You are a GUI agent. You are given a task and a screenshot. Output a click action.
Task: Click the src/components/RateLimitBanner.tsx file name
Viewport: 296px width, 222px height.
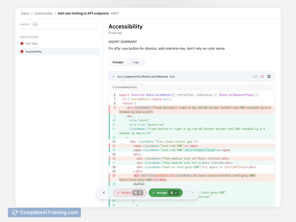click(x=146, y=77)
